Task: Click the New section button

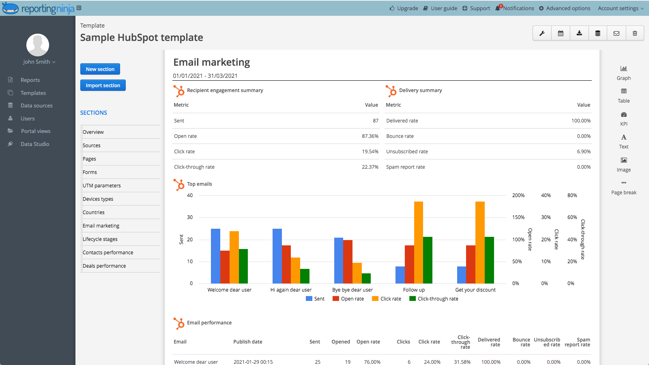Action: point(100,69)
